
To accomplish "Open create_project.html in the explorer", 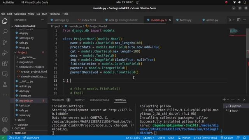I will click(34, 72).
